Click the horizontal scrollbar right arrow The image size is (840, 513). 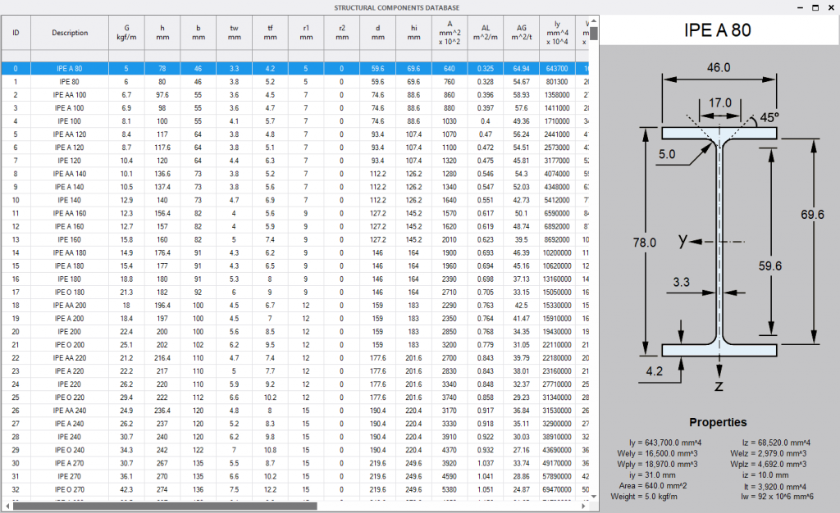pyautogui.click(x=583, y=506)
